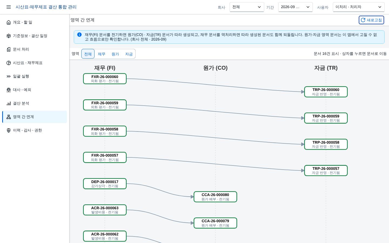Select document node TRP-26-000059
Screen dimensions: 389x243
[x=326, y=118]
